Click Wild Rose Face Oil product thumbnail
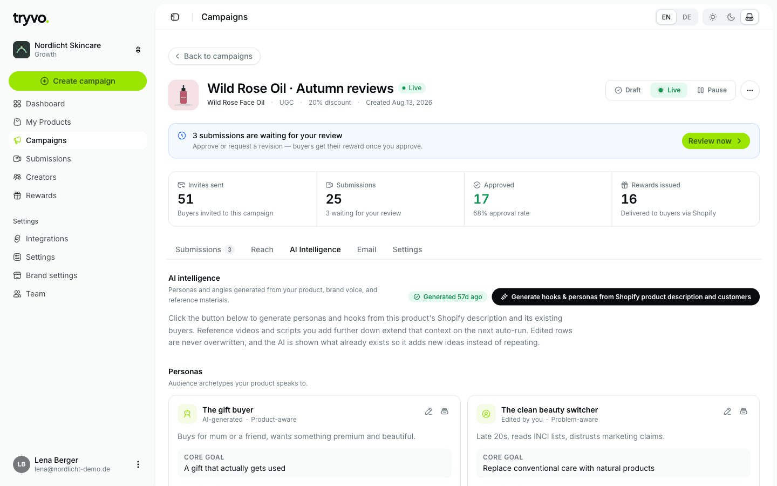The height and width of the screenshot is (486, 777). click(x=183, y=95)
